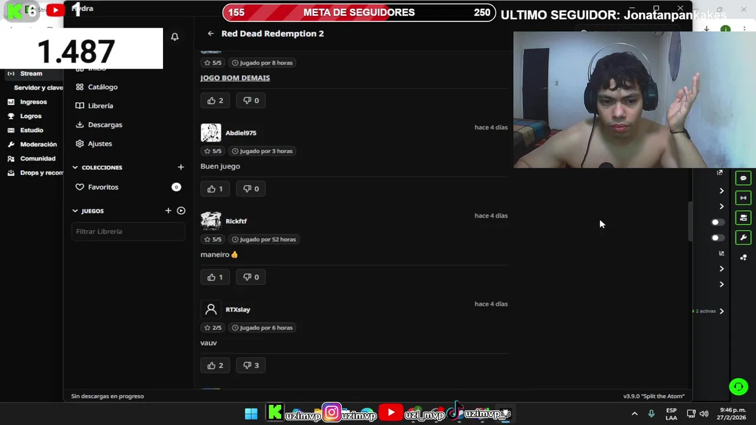Click 'Jugado por 52 horas' on Rickftf's review
756x425 pixels.
(263, 240)
